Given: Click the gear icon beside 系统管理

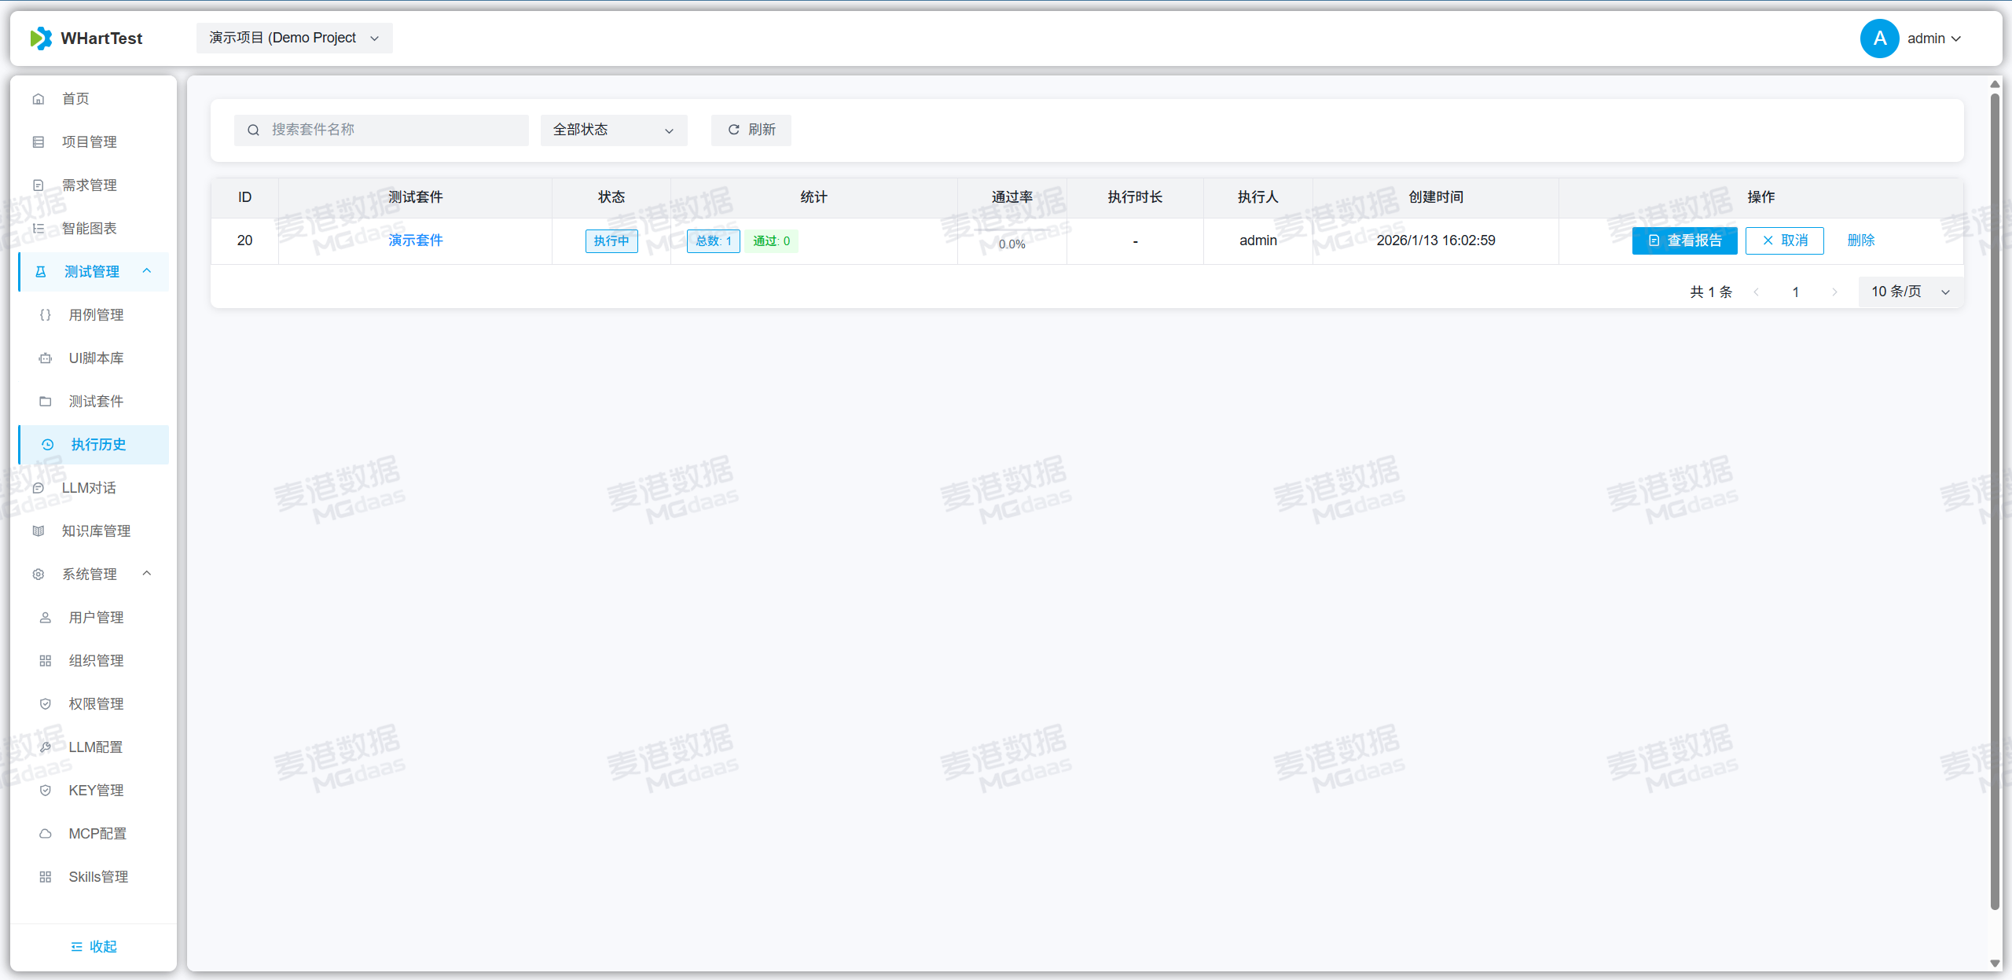Looking at the screenshot, I should (x=38, y=574).
